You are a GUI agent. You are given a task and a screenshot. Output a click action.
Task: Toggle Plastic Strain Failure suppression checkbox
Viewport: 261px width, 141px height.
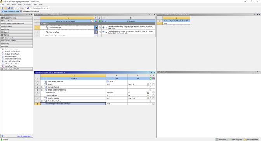pos(150,101)
